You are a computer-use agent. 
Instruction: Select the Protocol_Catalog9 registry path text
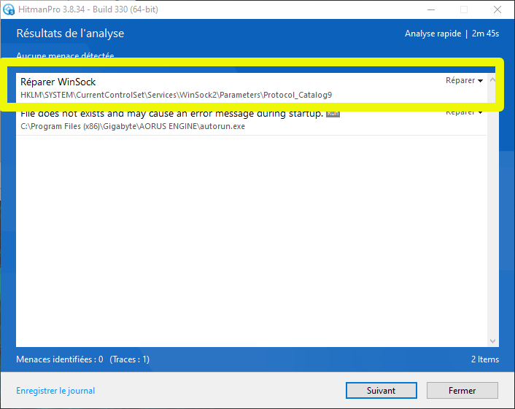176,95
